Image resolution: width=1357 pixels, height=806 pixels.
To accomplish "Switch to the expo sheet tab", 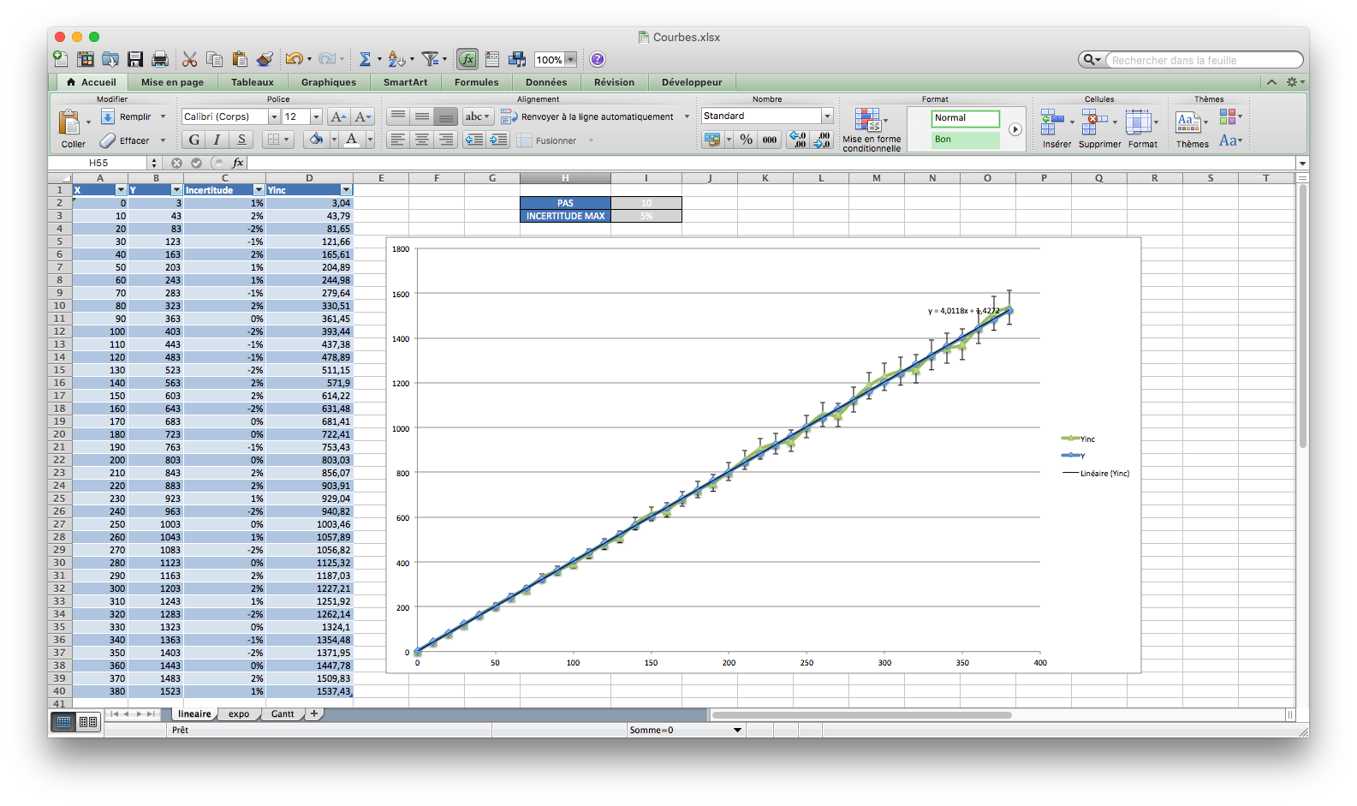I will point(239,713).
